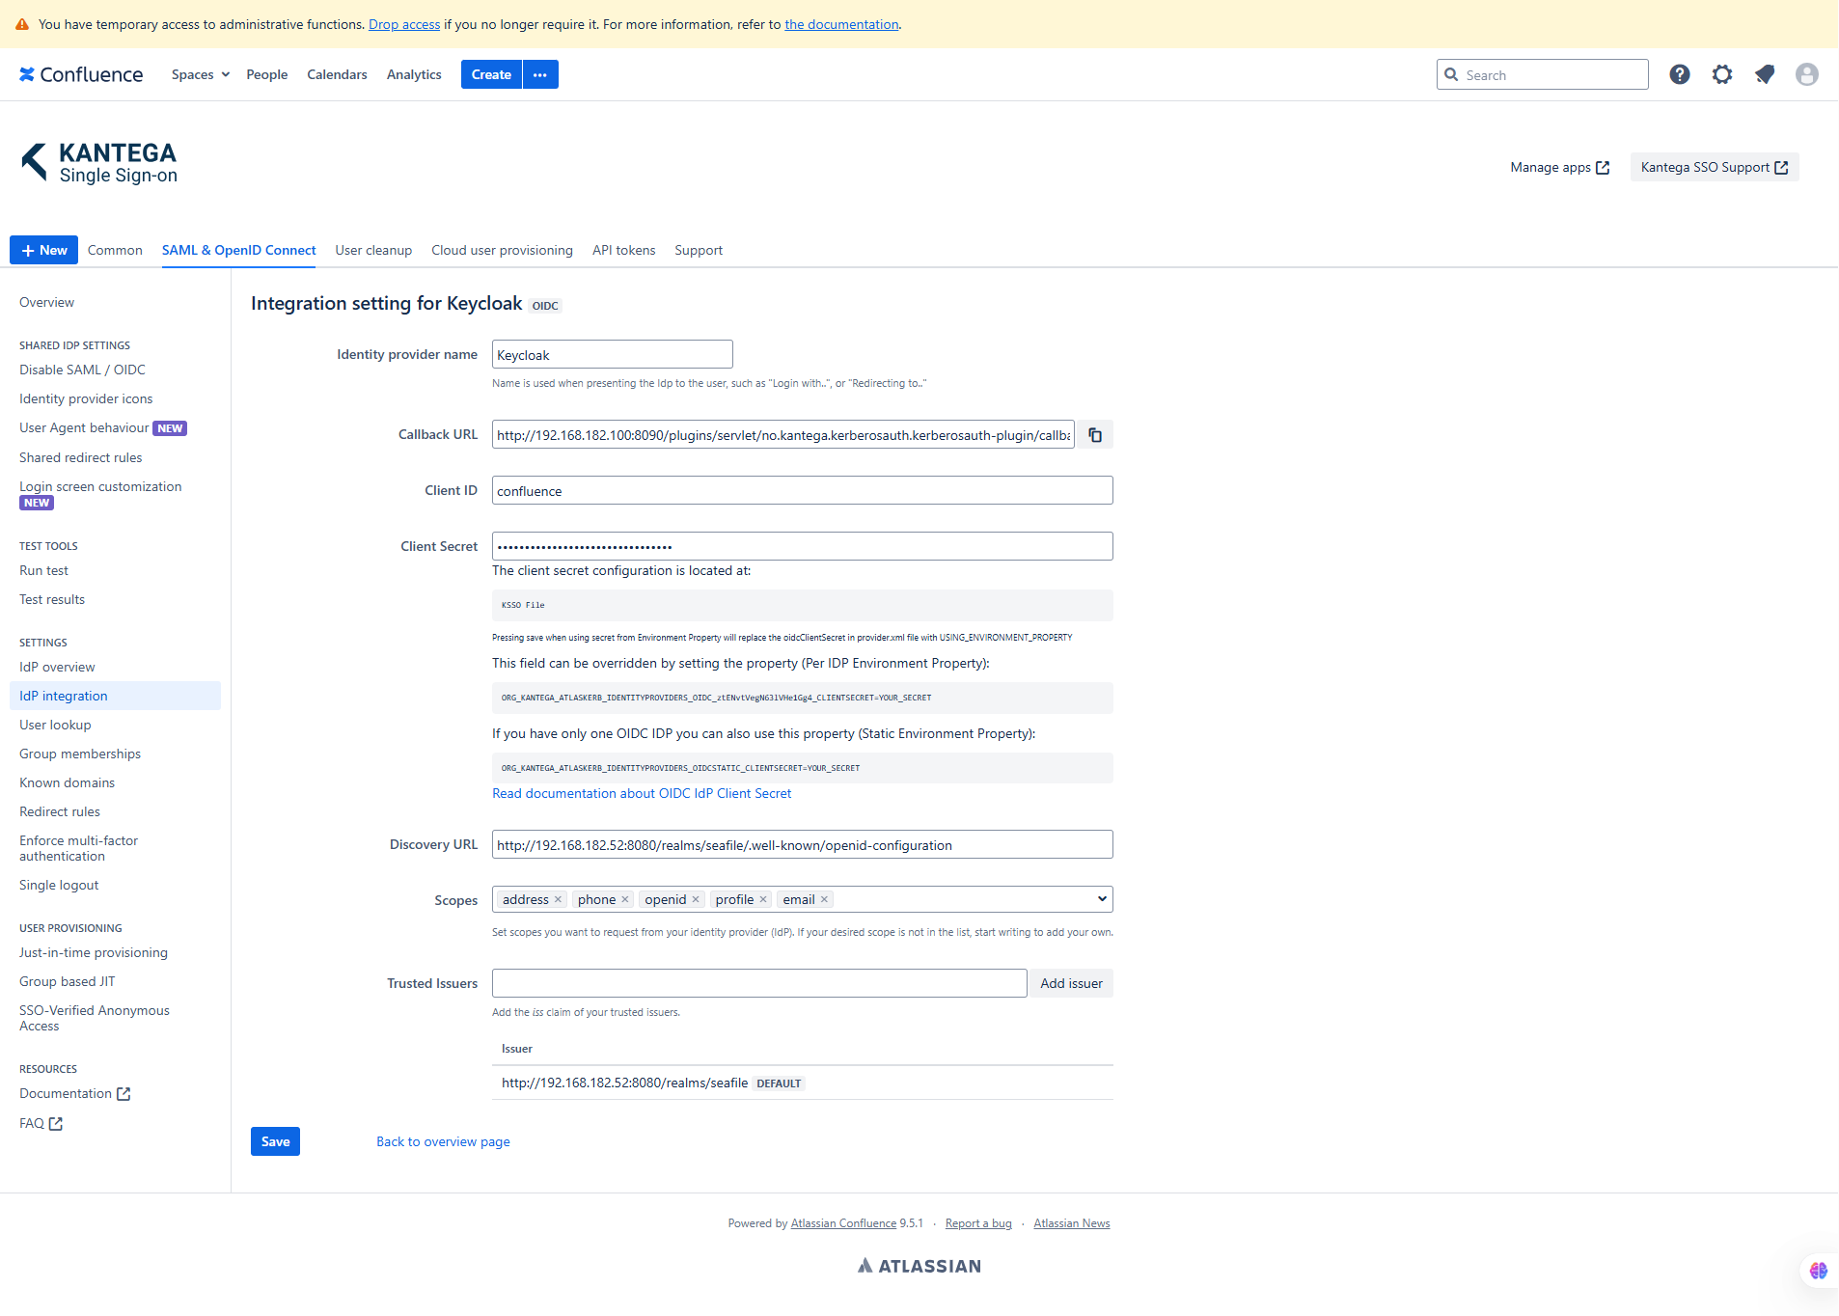Open the Calendars menu item
Viewport: 1839px width, 1316px height.
pos(337,74)
